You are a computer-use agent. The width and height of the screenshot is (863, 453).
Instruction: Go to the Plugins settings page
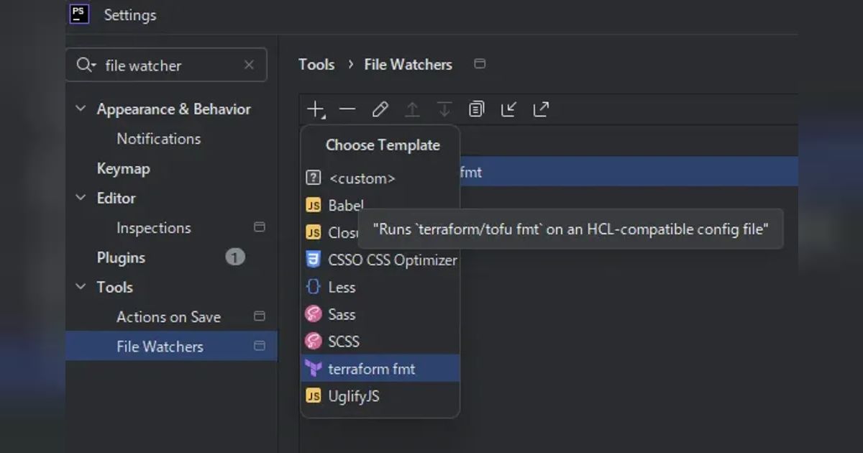coord(121,257)
